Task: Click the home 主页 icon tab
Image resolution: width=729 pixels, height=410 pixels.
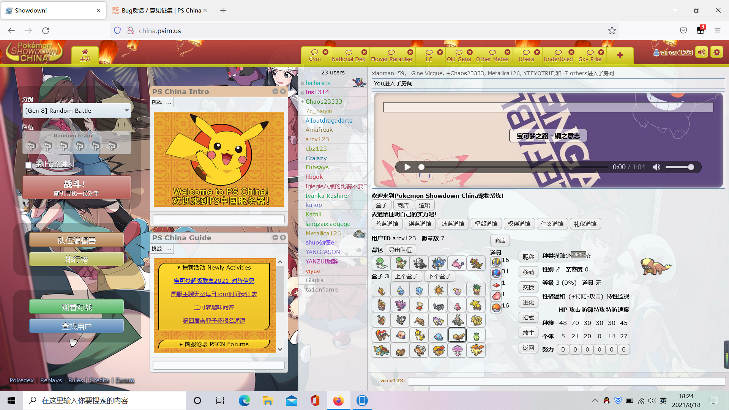Action: point(85,55)
